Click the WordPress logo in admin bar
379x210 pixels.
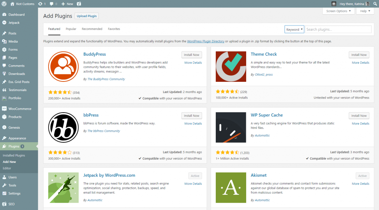tap(4, 4)
